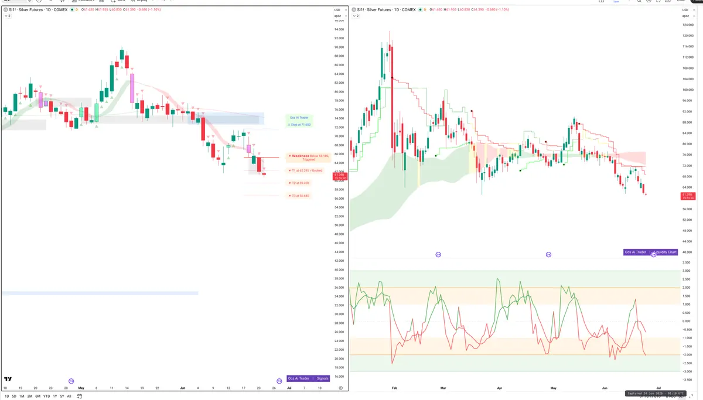Select the 6M time range
Viewport: 703px width, 400px height.
(37, 396)
